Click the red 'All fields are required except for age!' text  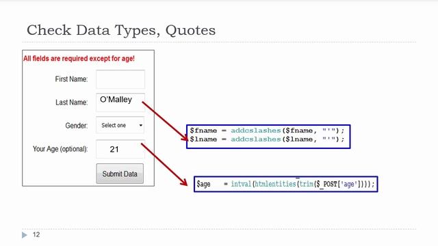point(79,59)
